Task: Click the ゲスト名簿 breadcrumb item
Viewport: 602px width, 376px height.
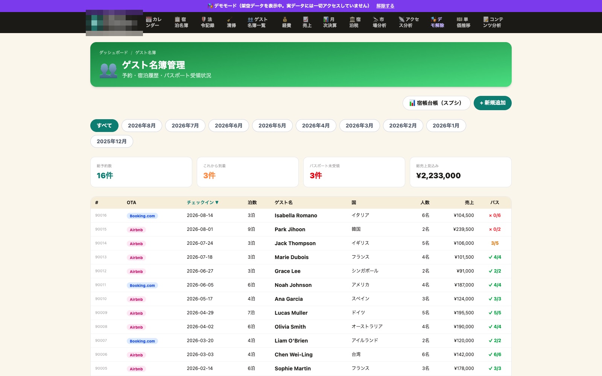Action: pyautogui.click(x=145, y=53)
